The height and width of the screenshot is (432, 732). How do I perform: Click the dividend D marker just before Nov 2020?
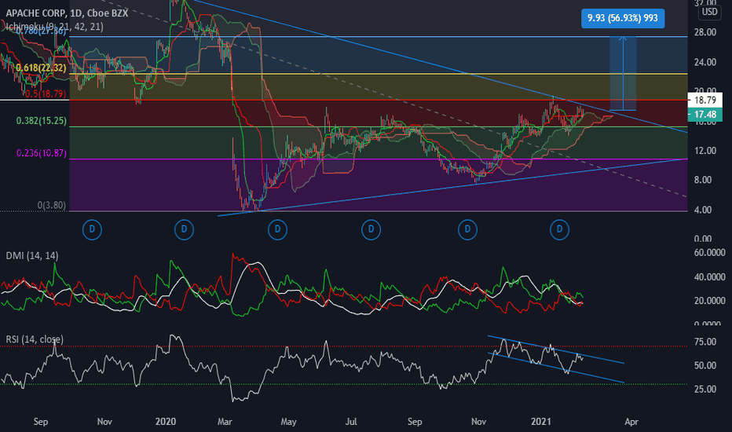(x=467, y=229)
